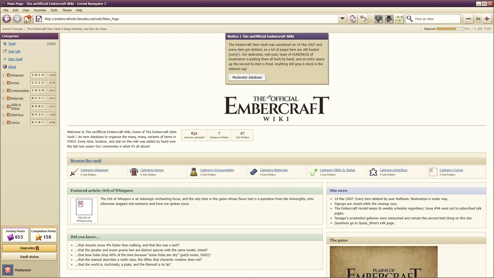Click the forward navigation arrow
Viewport: 494px width, 278px height.
point(17,19)
